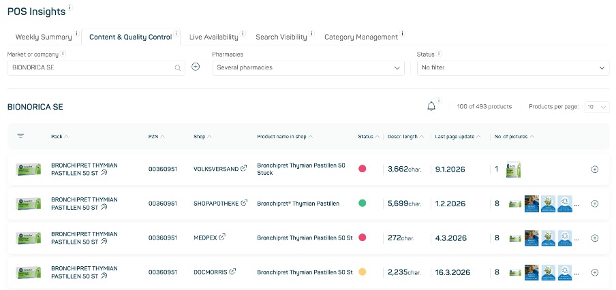Open the Several pharmacies dropdown

click(x=309, y=68)
